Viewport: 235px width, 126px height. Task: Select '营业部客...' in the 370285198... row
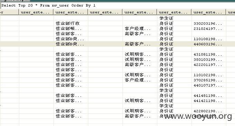click(68, 80)
